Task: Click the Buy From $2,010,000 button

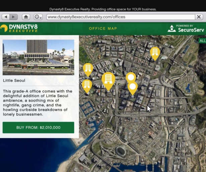Action: 39,127
